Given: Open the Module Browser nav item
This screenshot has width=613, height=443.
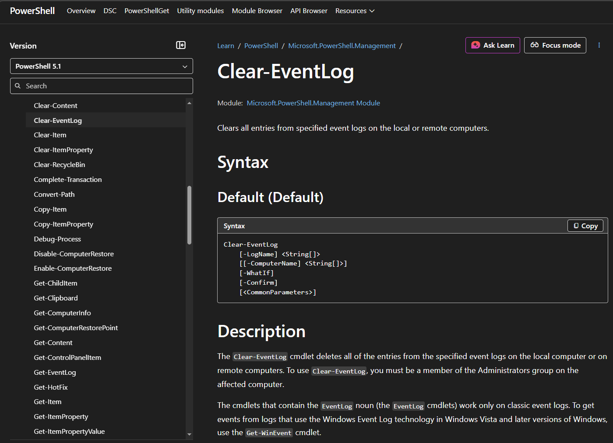Looking at the screenshot, I should 257,11.
